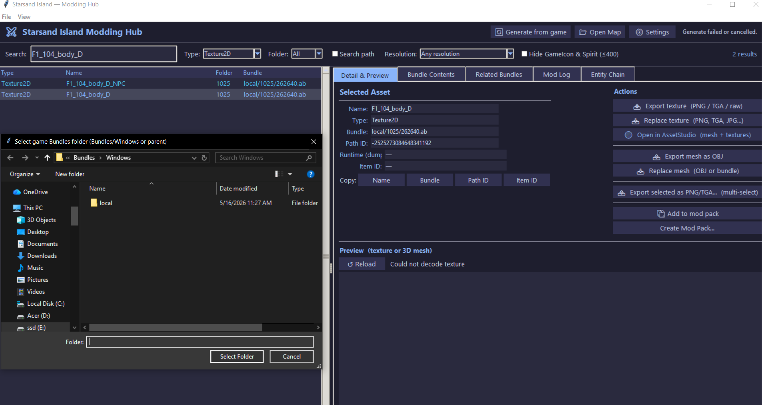Click the Export mesh as OBJ button
Viewport: 762px width, 405px height.
(687, 156)
